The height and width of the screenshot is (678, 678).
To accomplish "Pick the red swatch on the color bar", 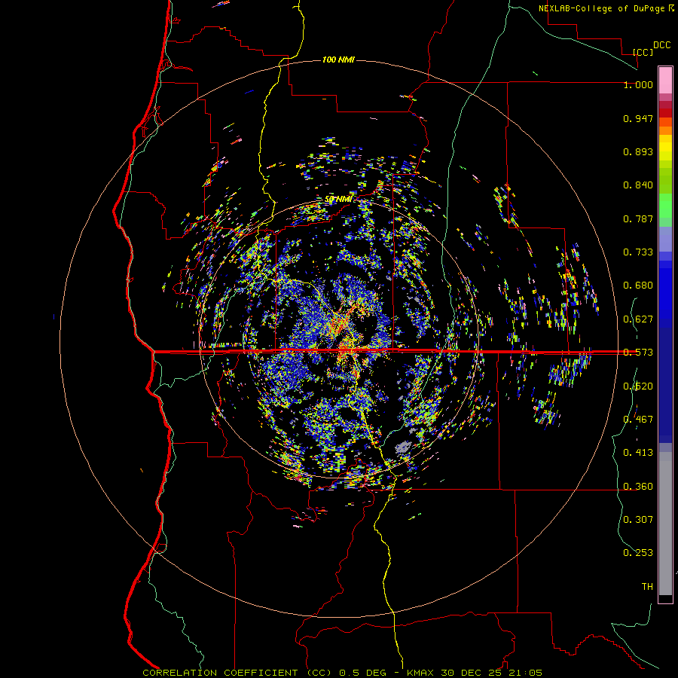I will [665, 113].
